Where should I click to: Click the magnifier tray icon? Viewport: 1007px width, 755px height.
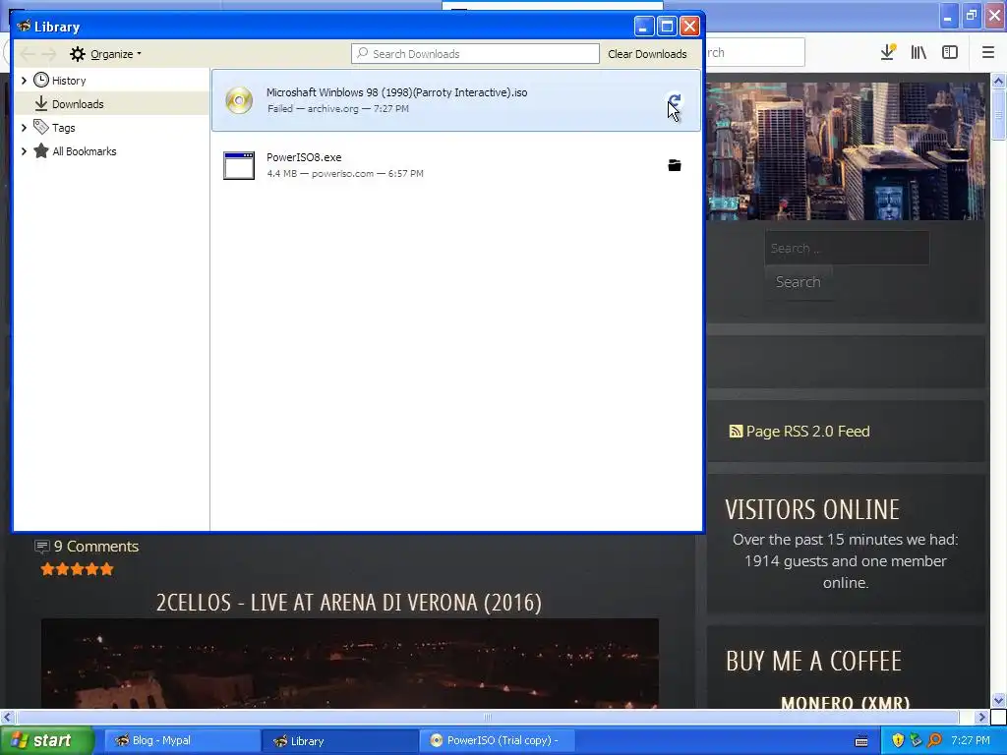pos(935,740)
